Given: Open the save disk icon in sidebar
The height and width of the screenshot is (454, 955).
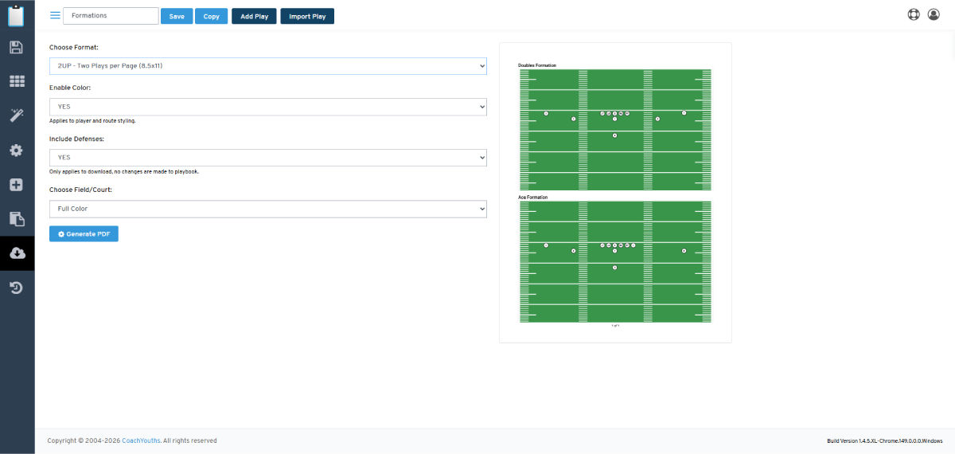Looking at the screenshot, I should 17,47.
